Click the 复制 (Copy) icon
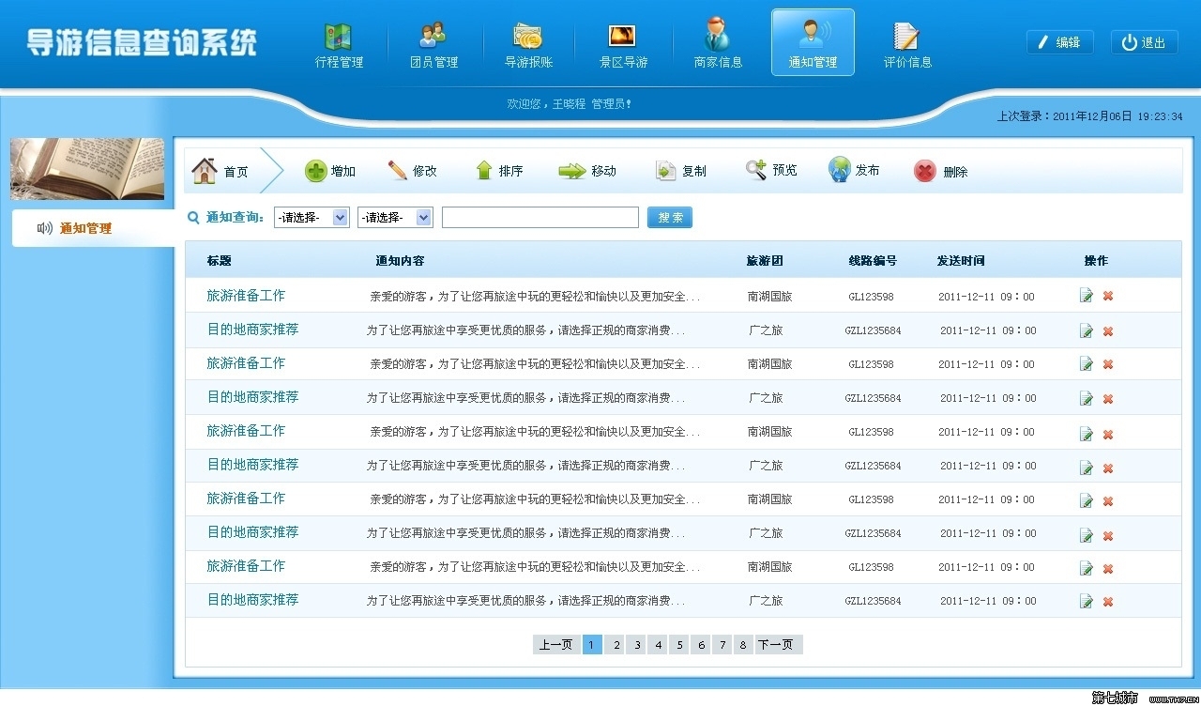This screenshot has height=706, width=1201. click(x=680, y=170)
